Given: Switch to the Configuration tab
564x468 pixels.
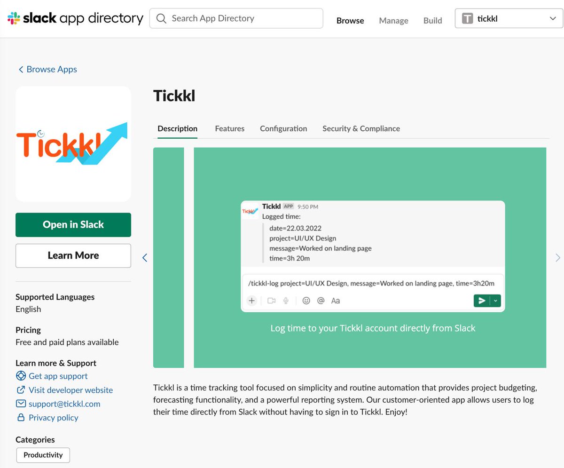Looking at the screenshot, I should coord(283,128).
